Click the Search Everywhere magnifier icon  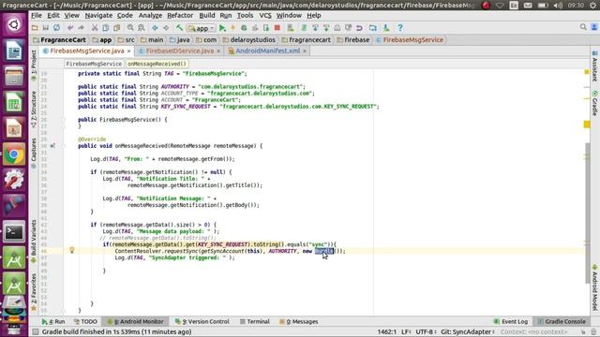[x=583, y=27]
